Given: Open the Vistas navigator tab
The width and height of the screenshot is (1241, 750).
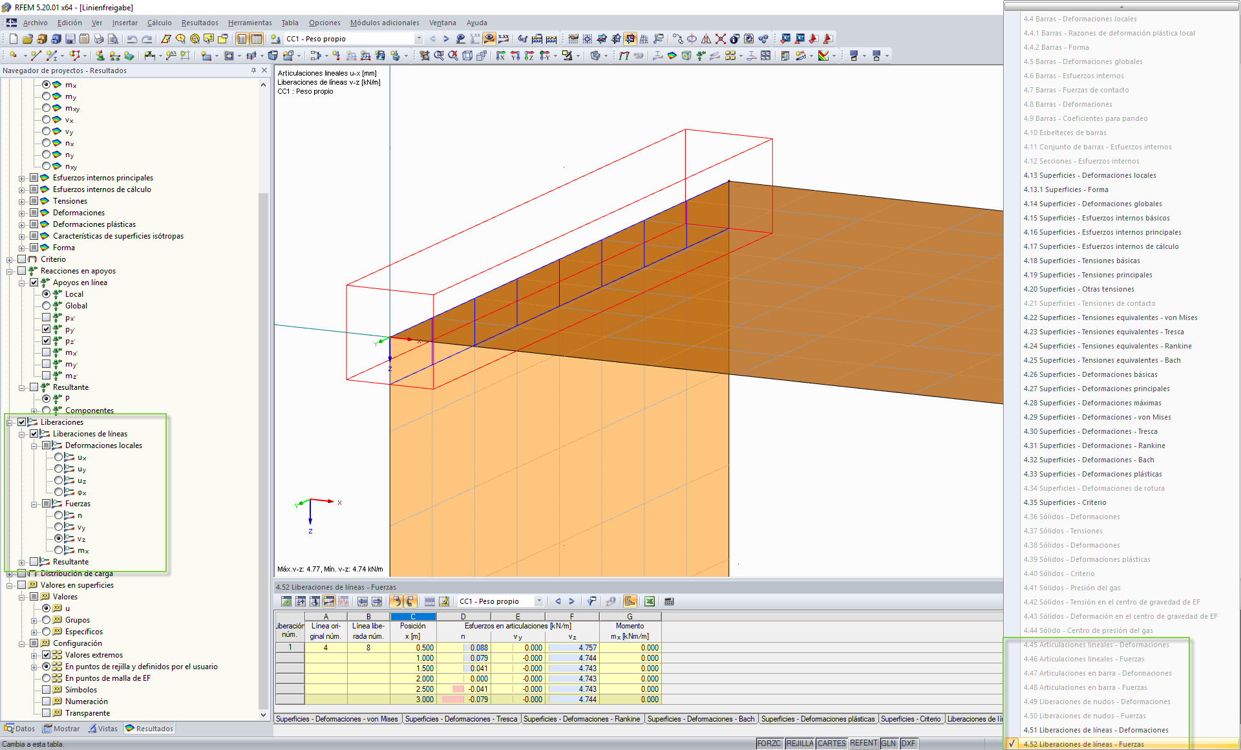Looking at the screenshot, I should 103,729.
